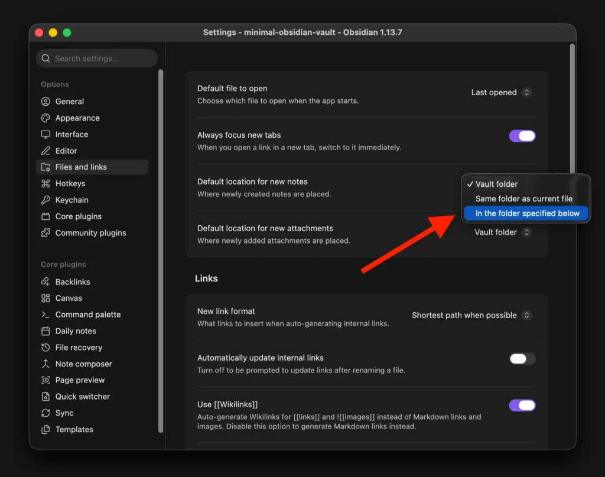Click the sidebar scrollbar
This screenshot has height=477, width=605.
click(161, 251)
